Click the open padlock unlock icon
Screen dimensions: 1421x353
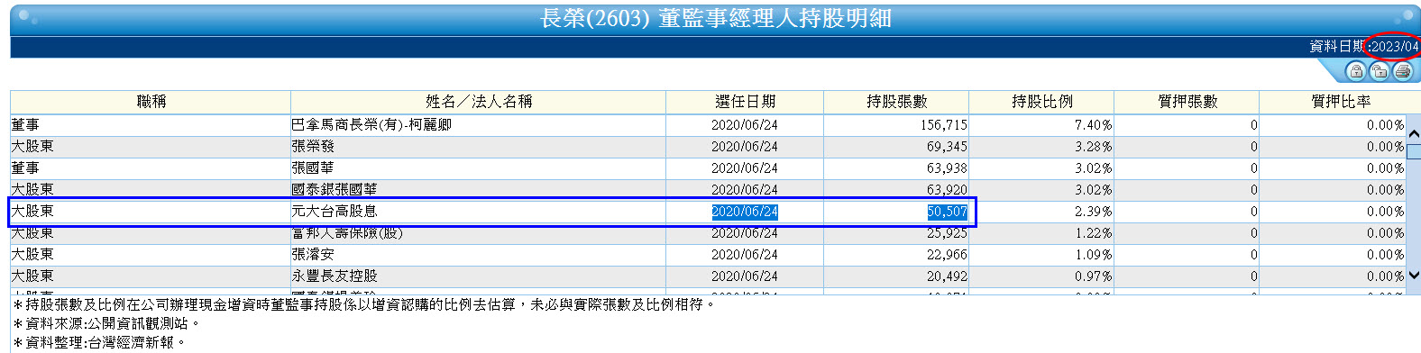pyautogui.click(x=1379, y=71)
